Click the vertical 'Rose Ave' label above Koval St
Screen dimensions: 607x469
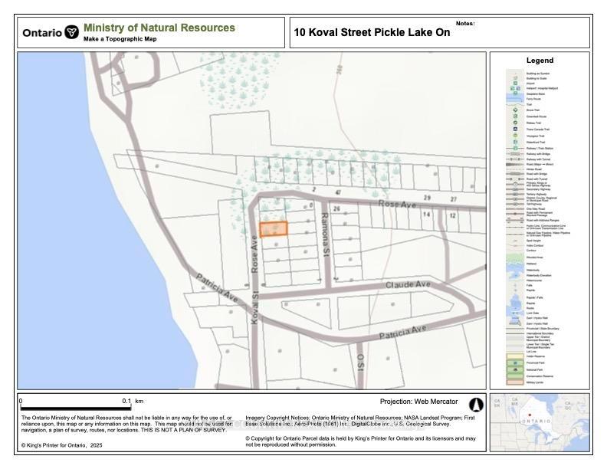click(254, 254)
